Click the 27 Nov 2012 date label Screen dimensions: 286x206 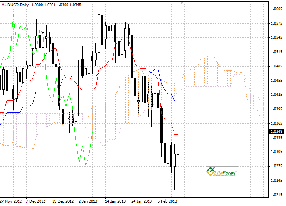[11, 201]
